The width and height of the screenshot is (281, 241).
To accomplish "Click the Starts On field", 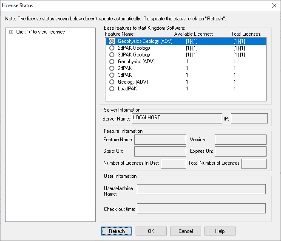I will click(x=160, y=151).
